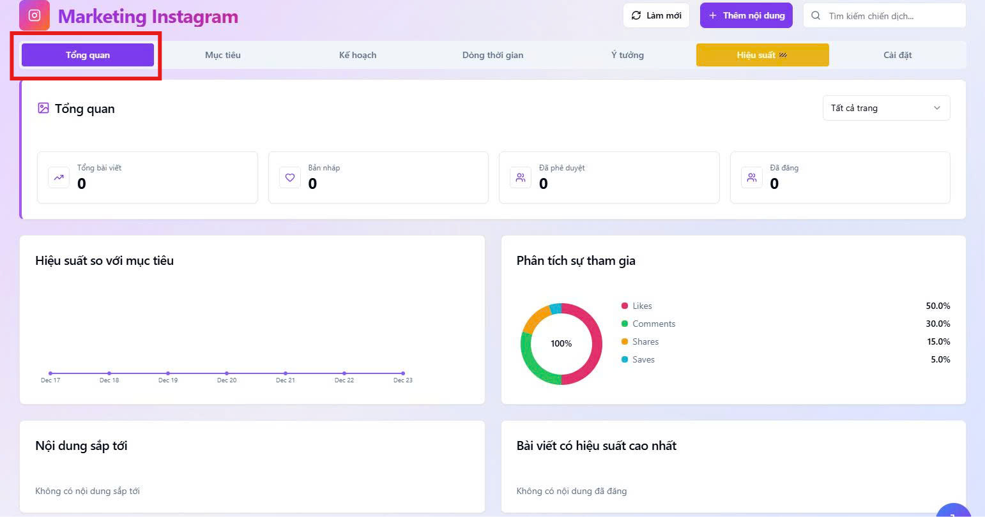Open the Tất cả trang dropdown

click(x=886, y=108)
